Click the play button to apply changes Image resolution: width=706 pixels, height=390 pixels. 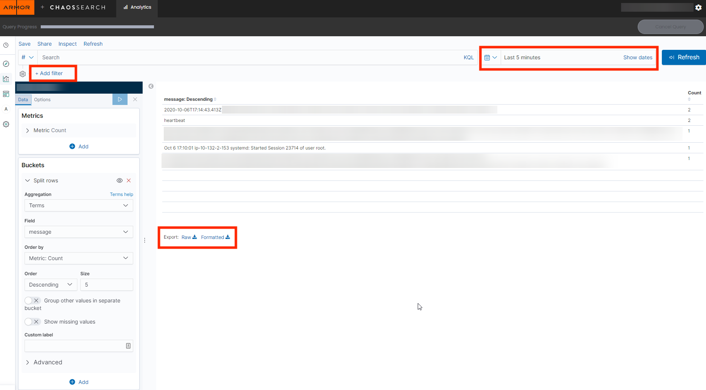click(x=120, y=99)
